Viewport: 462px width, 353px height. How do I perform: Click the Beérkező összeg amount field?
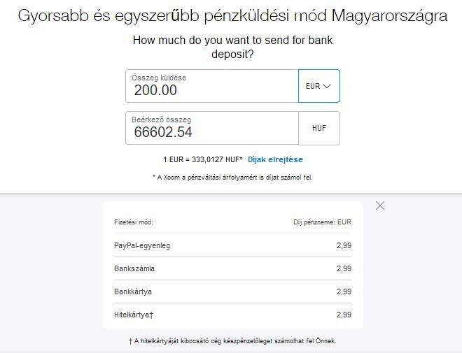click(212, 128)
